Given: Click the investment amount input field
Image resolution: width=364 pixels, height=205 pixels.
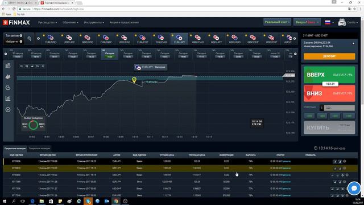Looking at the screenshot, I should point(339,108).
